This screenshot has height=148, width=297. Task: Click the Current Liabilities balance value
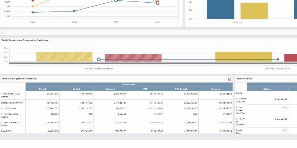pos(281,99)
